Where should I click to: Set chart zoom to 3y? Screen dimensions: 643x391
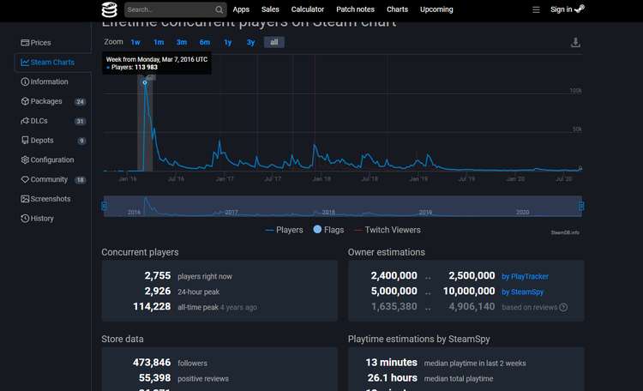coord(250,42)
